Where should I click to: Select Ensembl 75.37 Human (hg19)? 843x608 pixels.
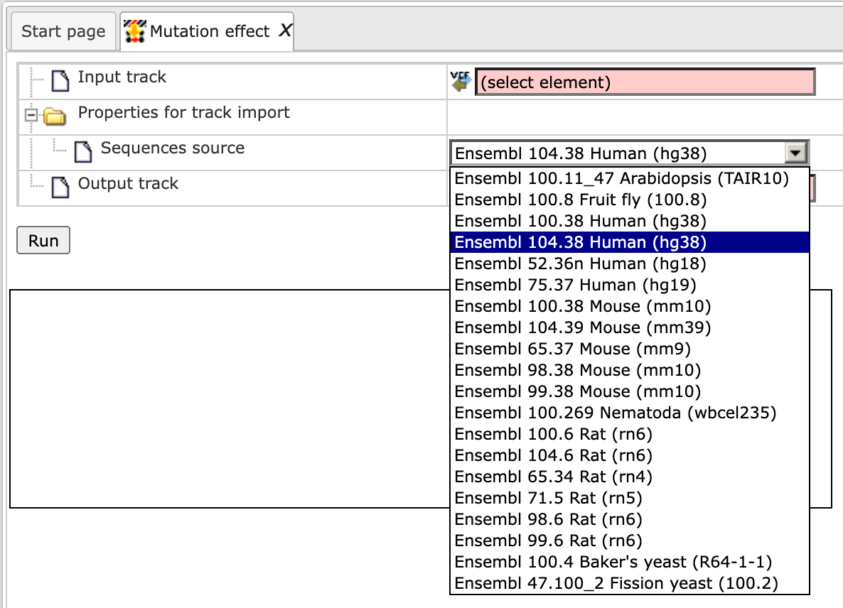click(629, 285)
